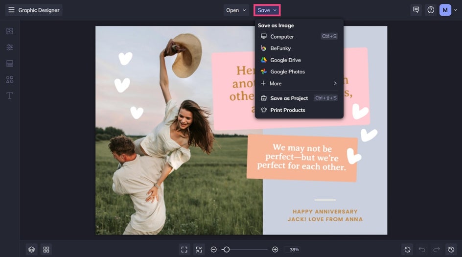Save image to Computer
The image size is (462, 257).
pos(299,37)
